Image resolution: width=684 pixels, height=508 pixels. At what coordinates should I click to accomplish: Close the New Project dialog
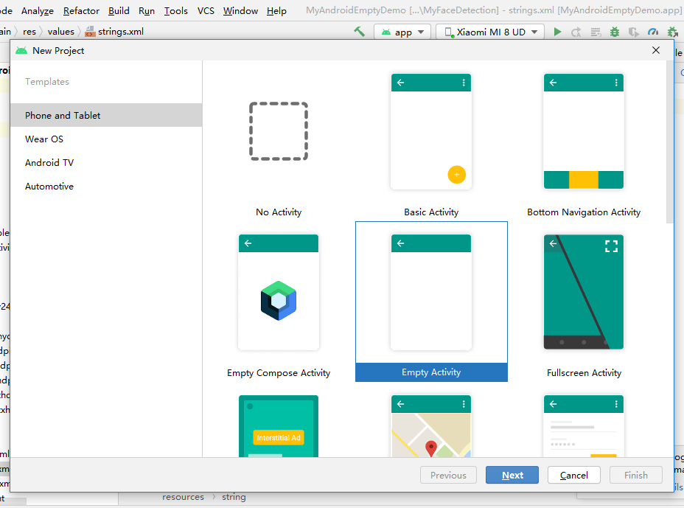tap(656, 50)
